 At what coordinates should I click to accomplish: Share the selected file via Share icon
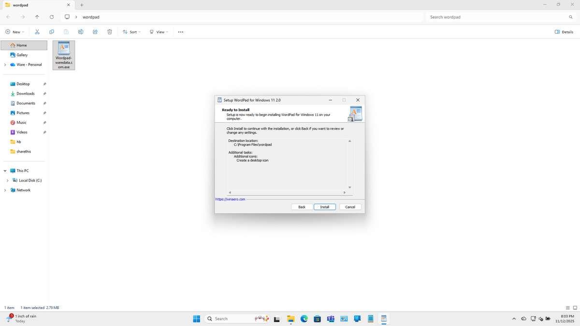tap(95, 31)
